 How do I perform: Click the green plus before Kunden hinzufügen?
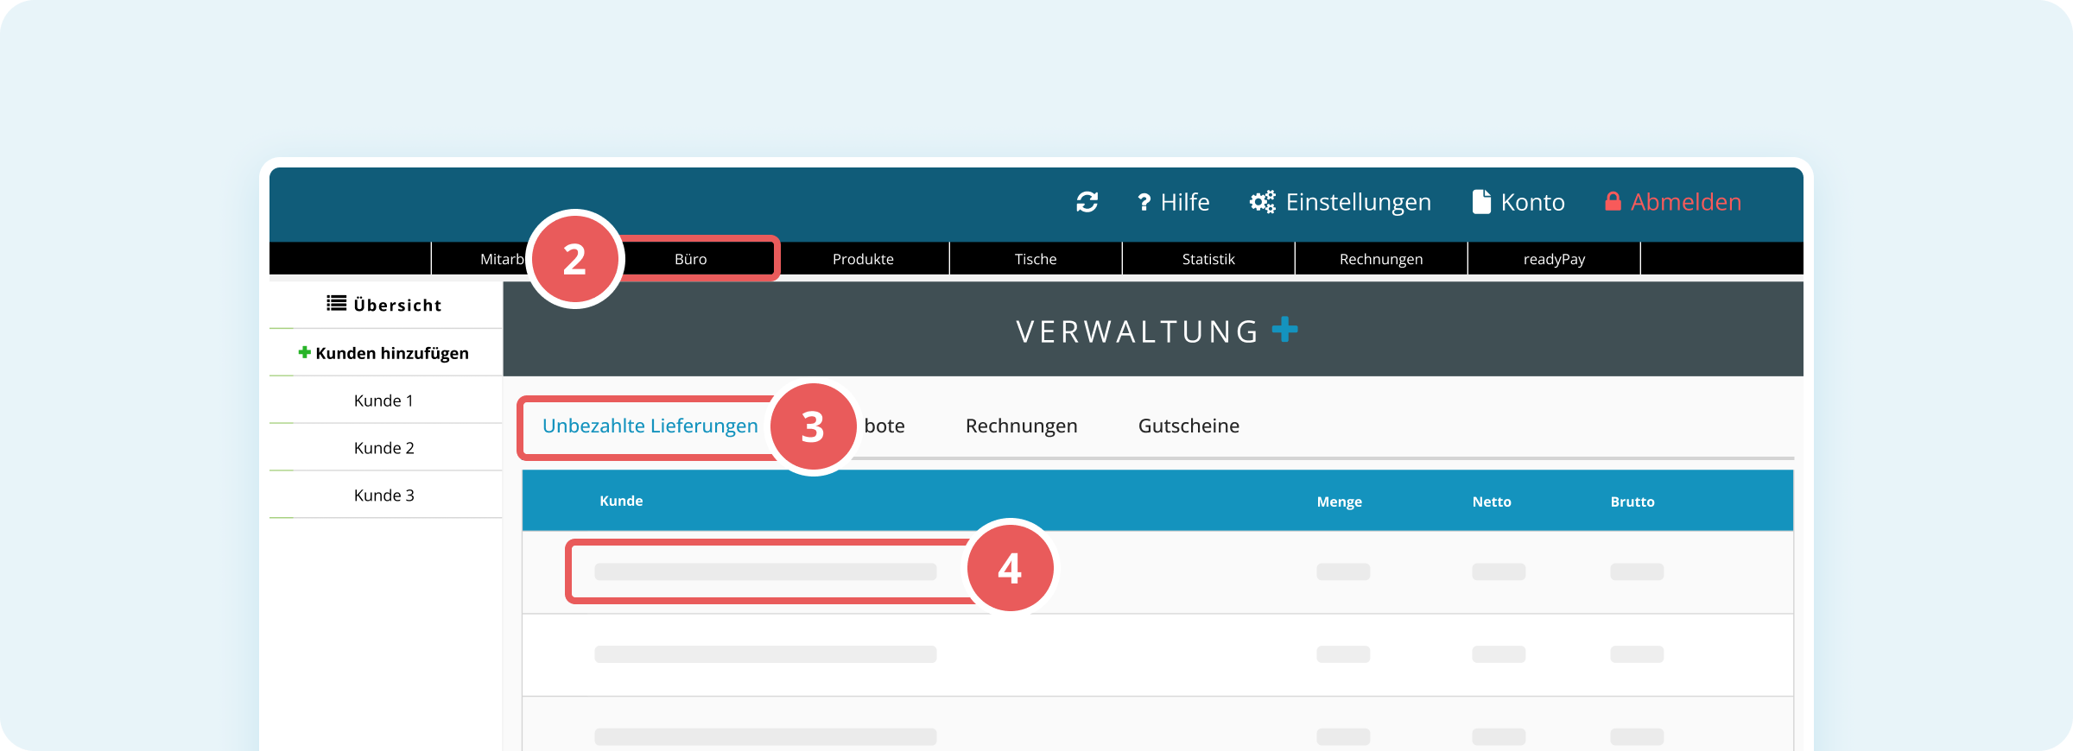point(304,352)
